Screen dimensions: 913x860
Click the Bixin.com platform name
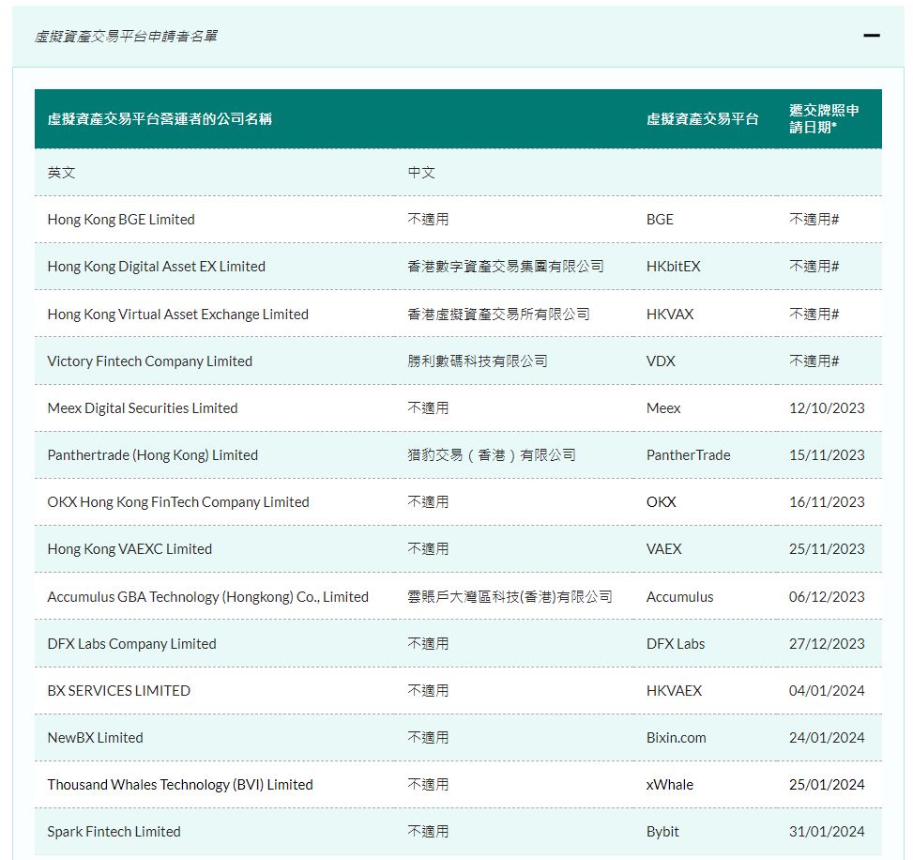pyautogui.click(x=676, y=738)
